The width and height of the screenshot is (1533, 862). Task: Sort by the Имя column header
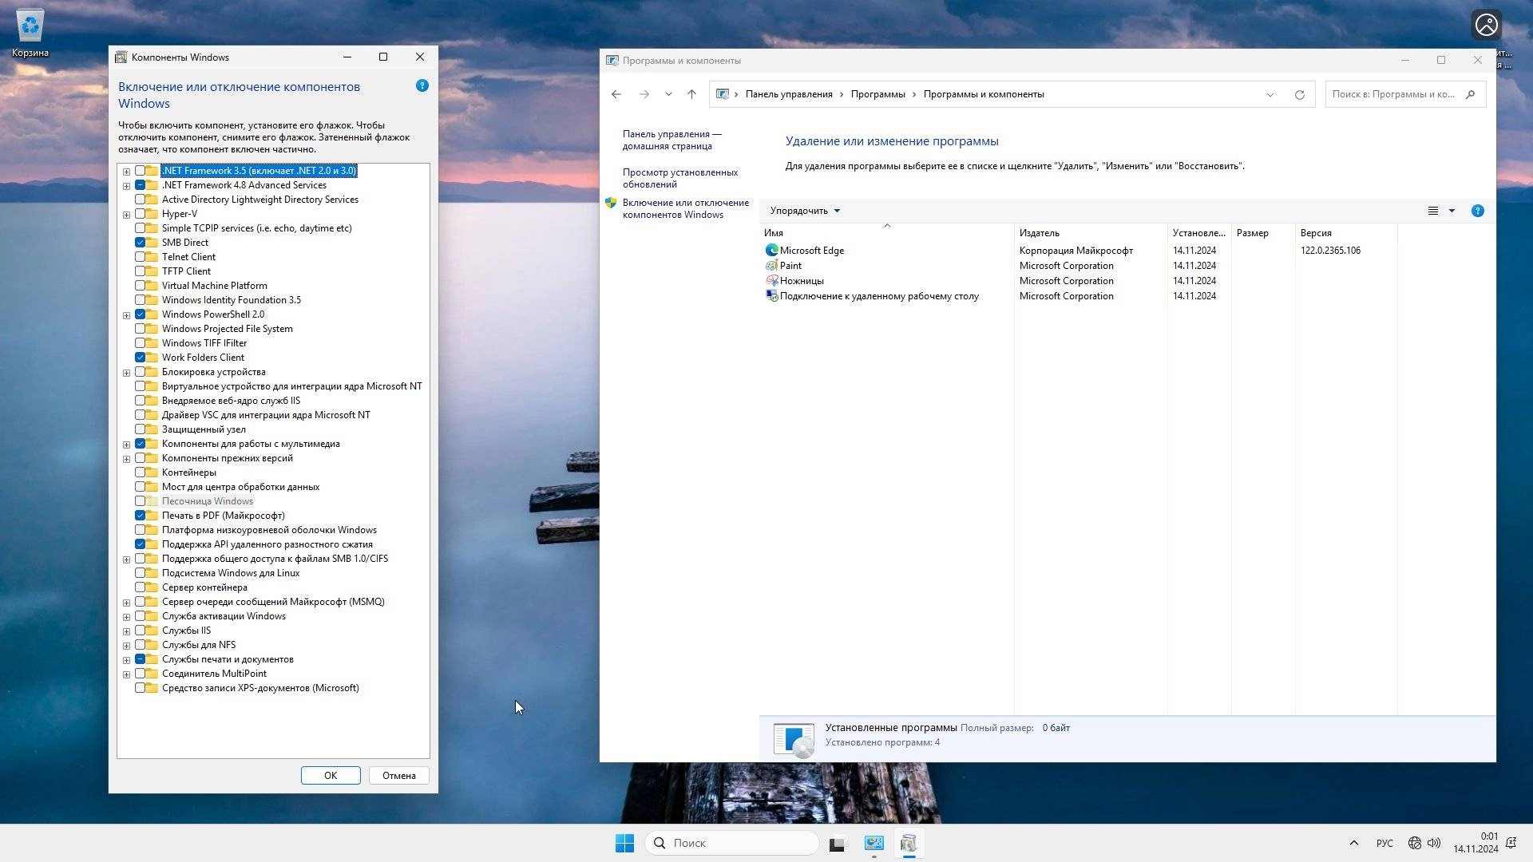click(x=886, y=233)
